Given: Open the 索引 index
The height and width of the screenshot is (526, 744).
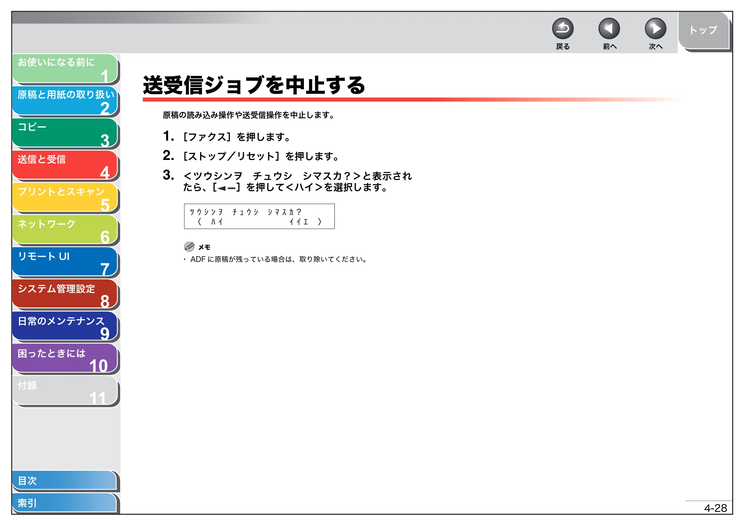Looking at the screenshot, I should 64,503.
